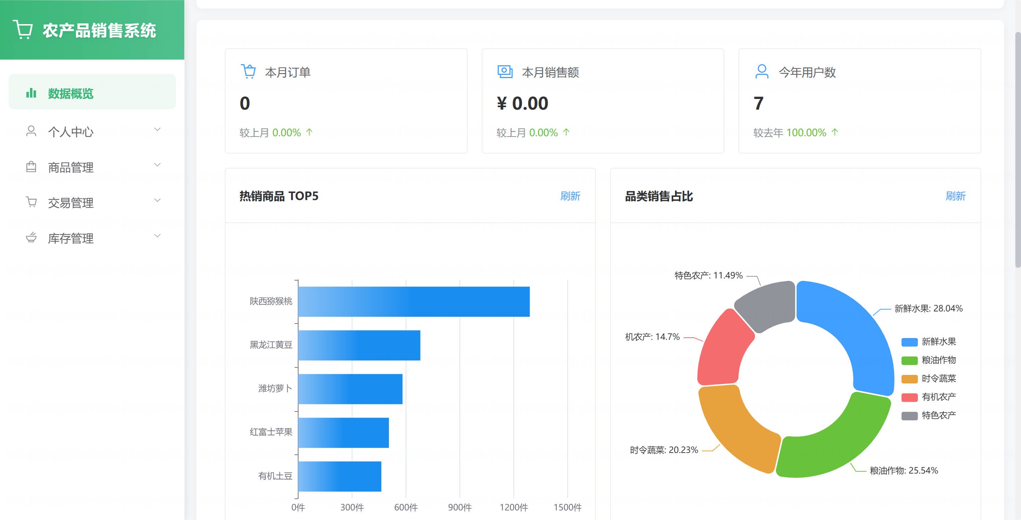Screen dimensions: 1021x520
Task: Click the 今年用户数 value 7
Action: [x=758, y=104]
